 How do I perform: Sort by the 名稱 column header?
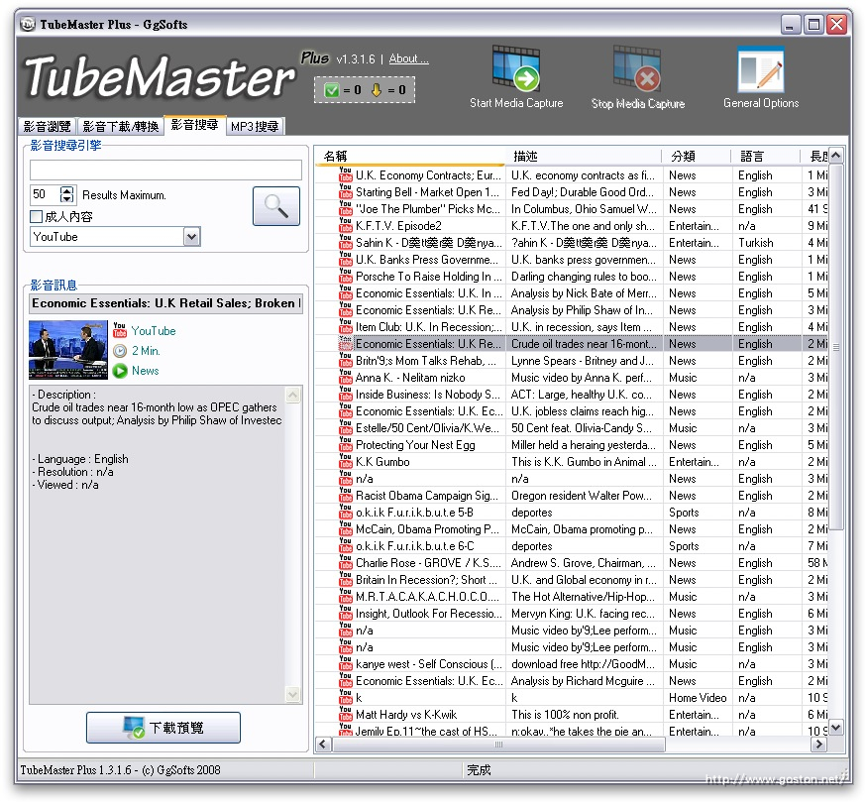[x=410, y=156]
